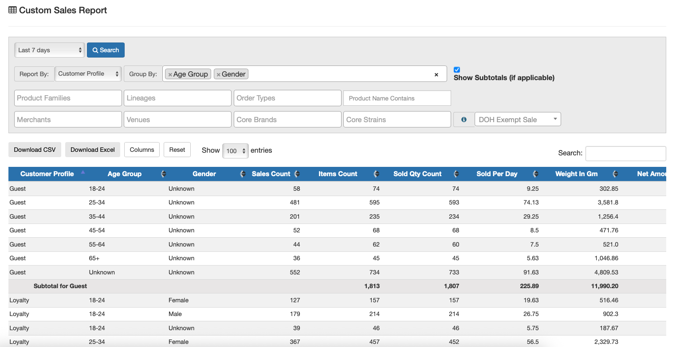Sort by the Items Count column sort icon
The height and width of the screenshot is (347, 676).
[377, 174]
